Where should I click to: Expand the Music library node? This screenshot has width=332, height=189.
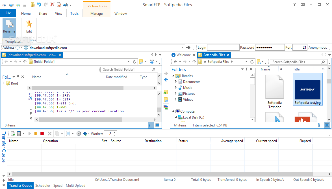coord(176,87)
